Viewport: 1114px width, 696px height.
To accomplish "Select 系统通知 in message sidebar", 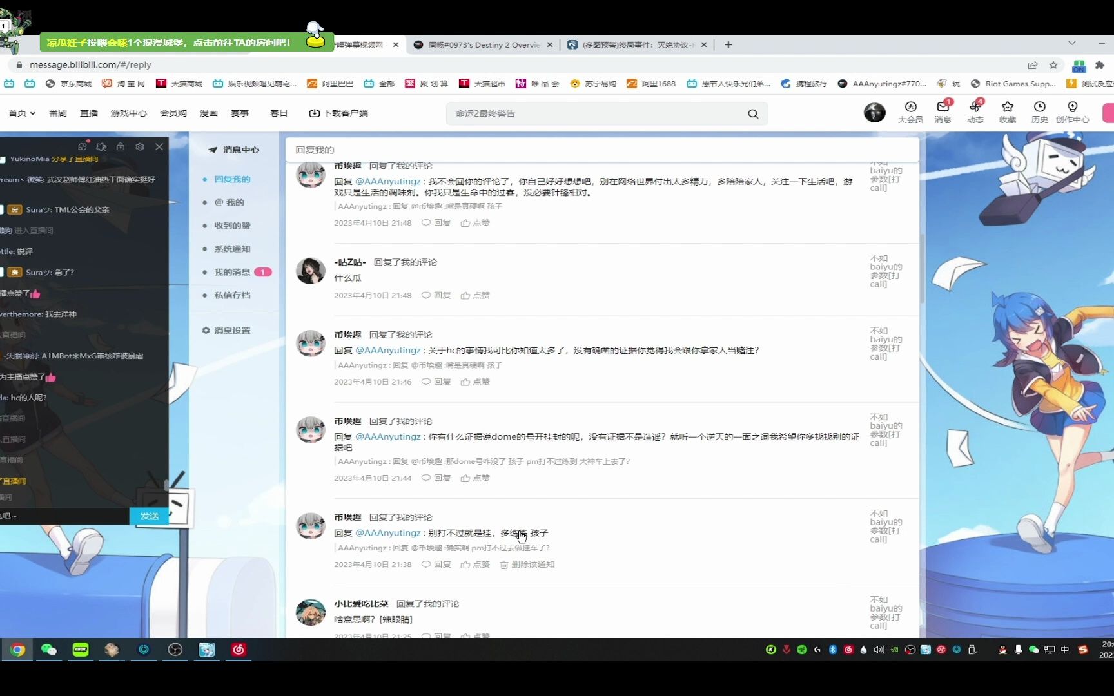I will [232, 249].
